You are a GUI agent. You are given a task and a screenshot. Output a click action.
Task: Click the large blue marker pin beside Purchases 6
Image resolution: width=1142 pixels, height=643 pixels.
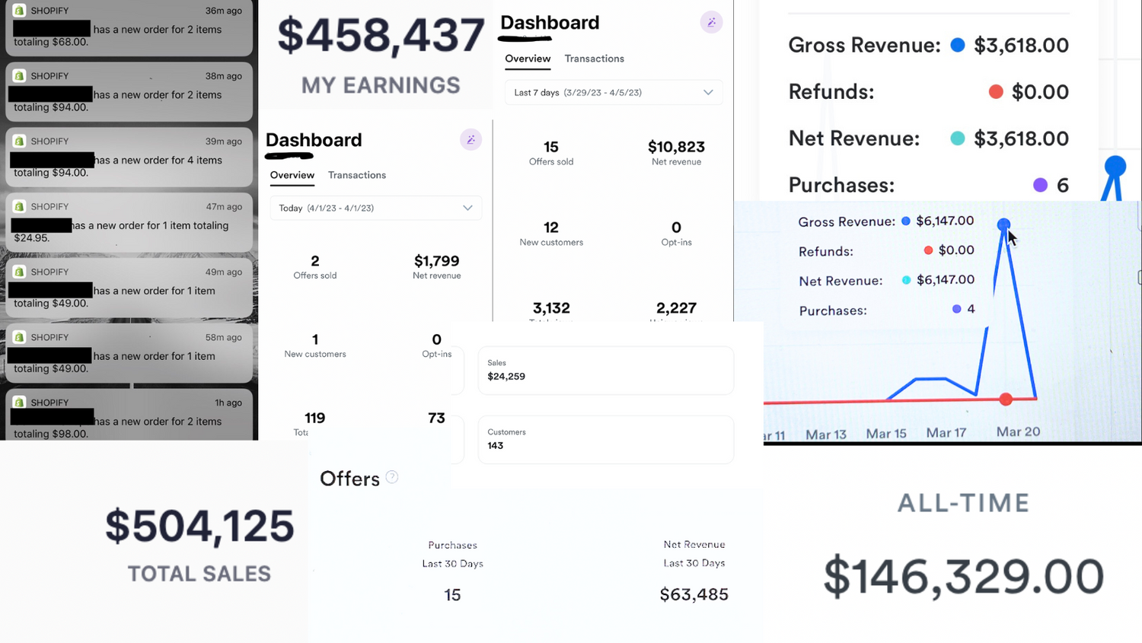pyautogui.click(x=1115, y=167)
